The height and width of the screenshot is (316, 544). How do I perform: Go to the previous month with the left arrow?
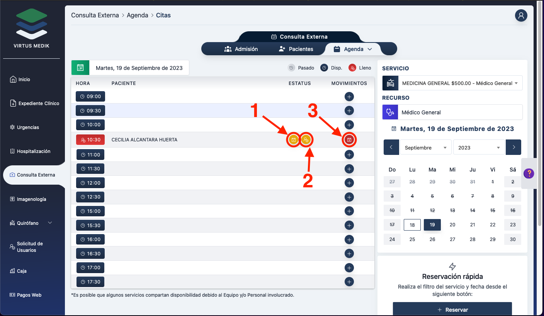coord(391,147)
